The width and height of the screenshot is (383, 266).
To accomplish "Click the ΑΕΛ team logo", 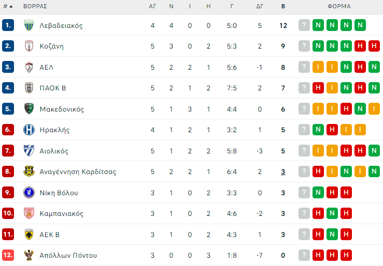I will point(29,67).
